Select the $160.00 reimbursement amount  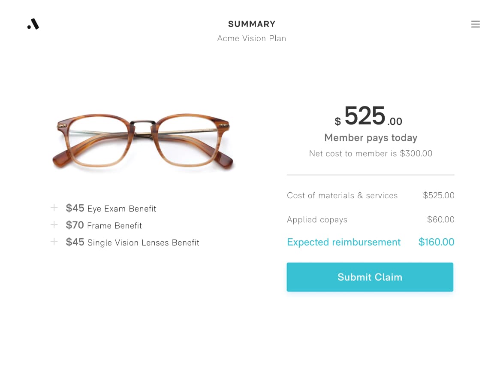(436, 242)
